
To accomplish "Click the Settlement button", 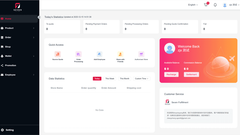I will pos(191,74).
